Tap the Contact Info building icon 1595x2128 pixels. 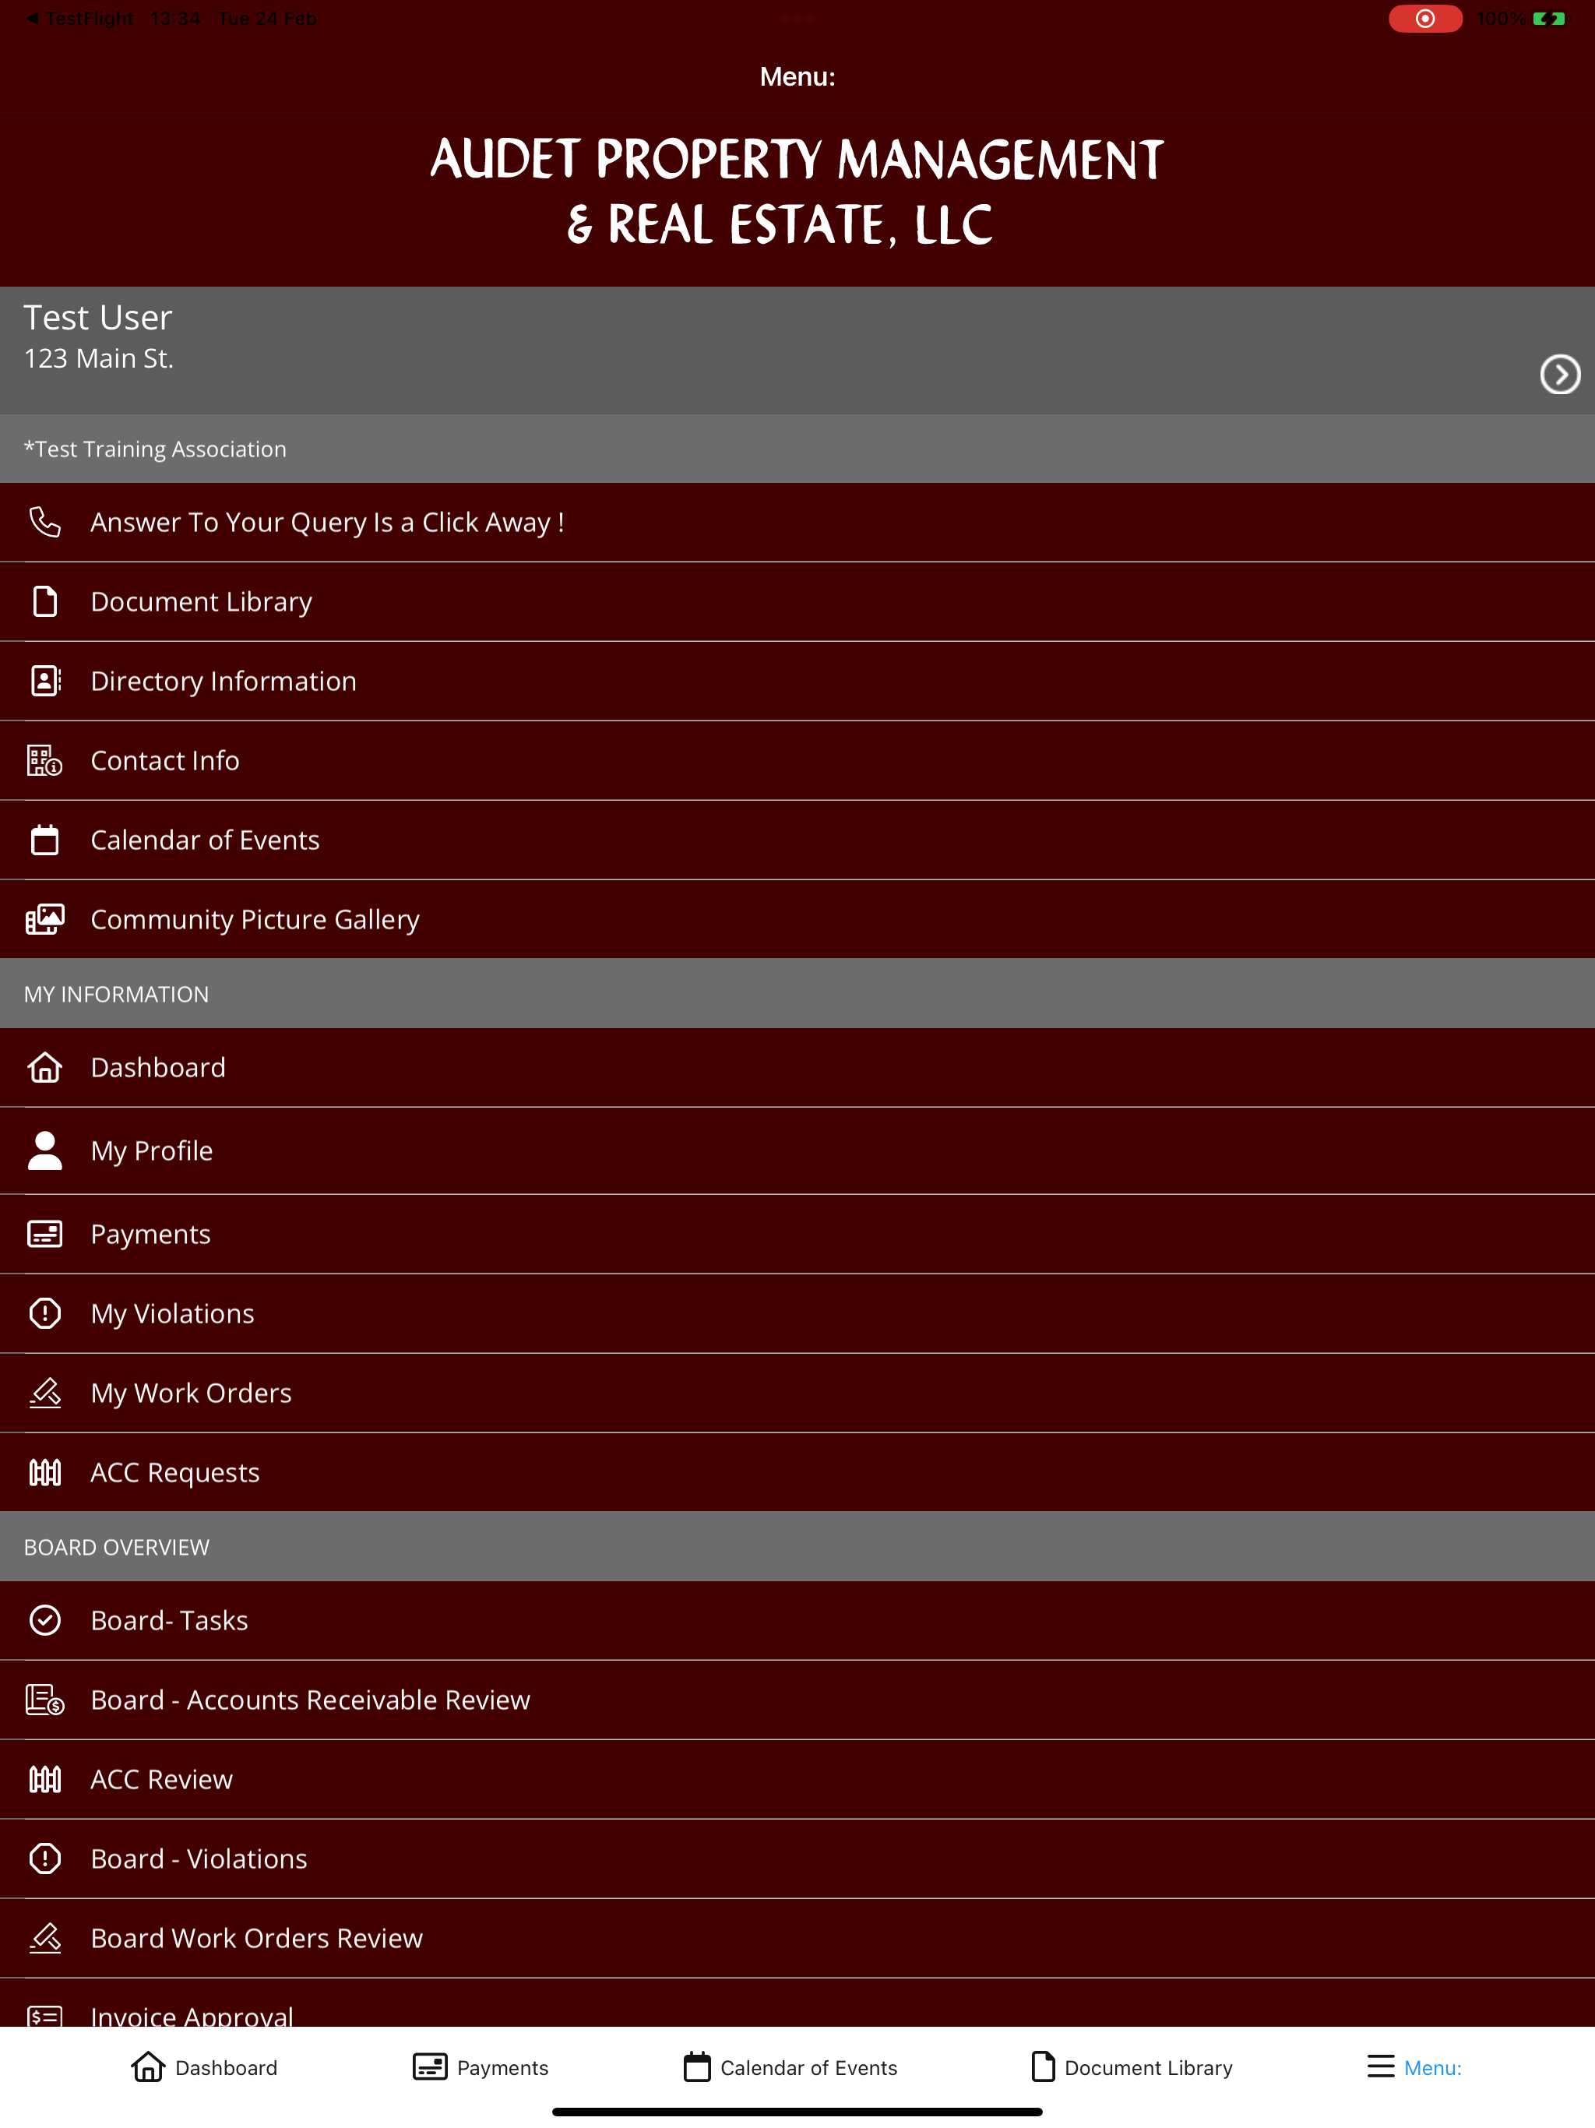coord(45,760)
